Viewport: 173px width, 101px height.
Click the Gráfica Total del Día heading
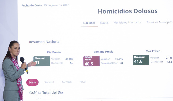46,92
